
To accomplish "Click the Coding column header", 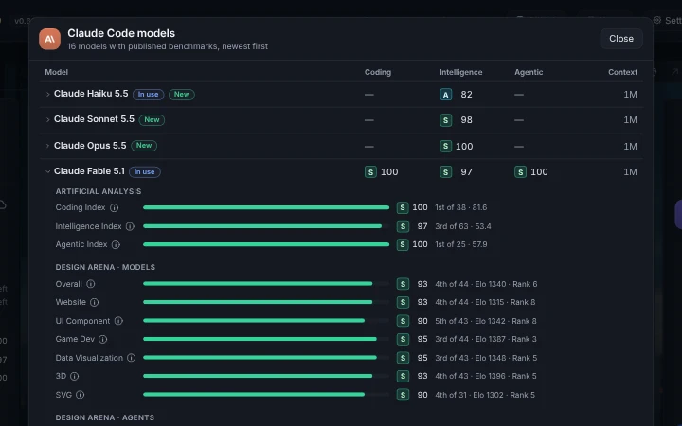I will click(x=378, y=72).
